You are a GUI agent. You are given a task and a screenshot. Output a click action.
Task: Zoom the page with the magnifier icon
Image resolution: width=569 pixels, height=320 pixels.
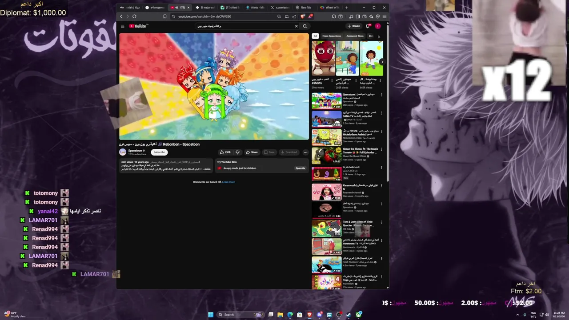pyautogui.click(x=279, y=16)
